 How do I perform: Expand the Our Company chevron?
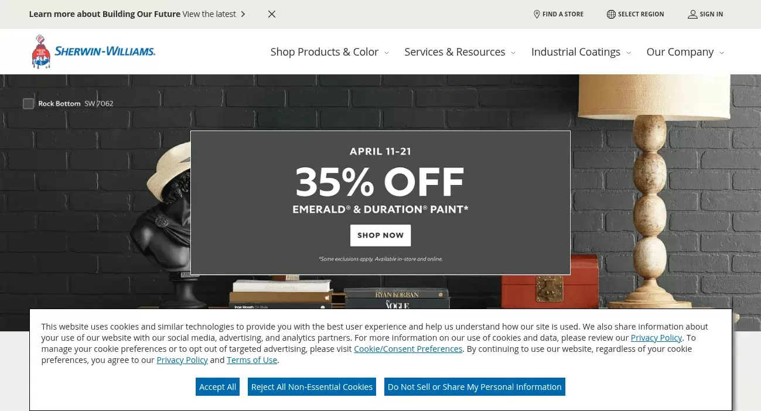[722, 53]
